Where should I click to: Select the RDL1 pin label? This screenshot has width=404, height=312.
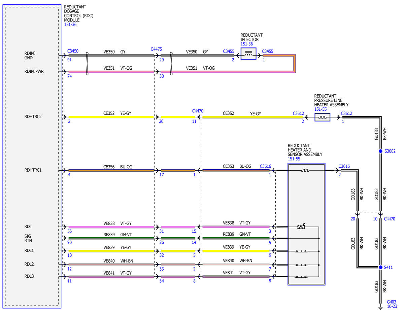(29, 251)
